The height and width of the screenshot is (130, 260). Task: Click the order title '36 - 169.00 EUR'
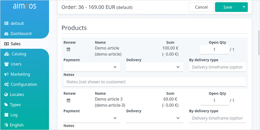[x=96, y=7]
